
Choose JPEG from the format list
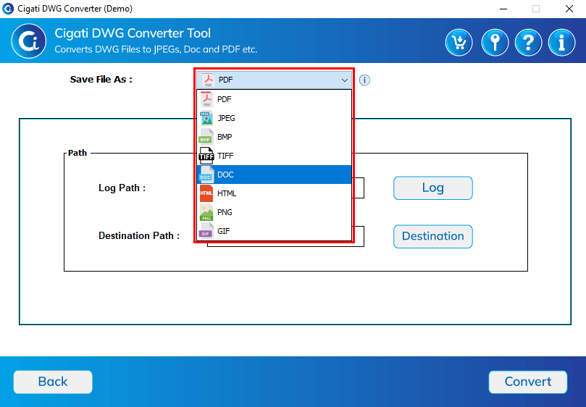tap(275, 118)
